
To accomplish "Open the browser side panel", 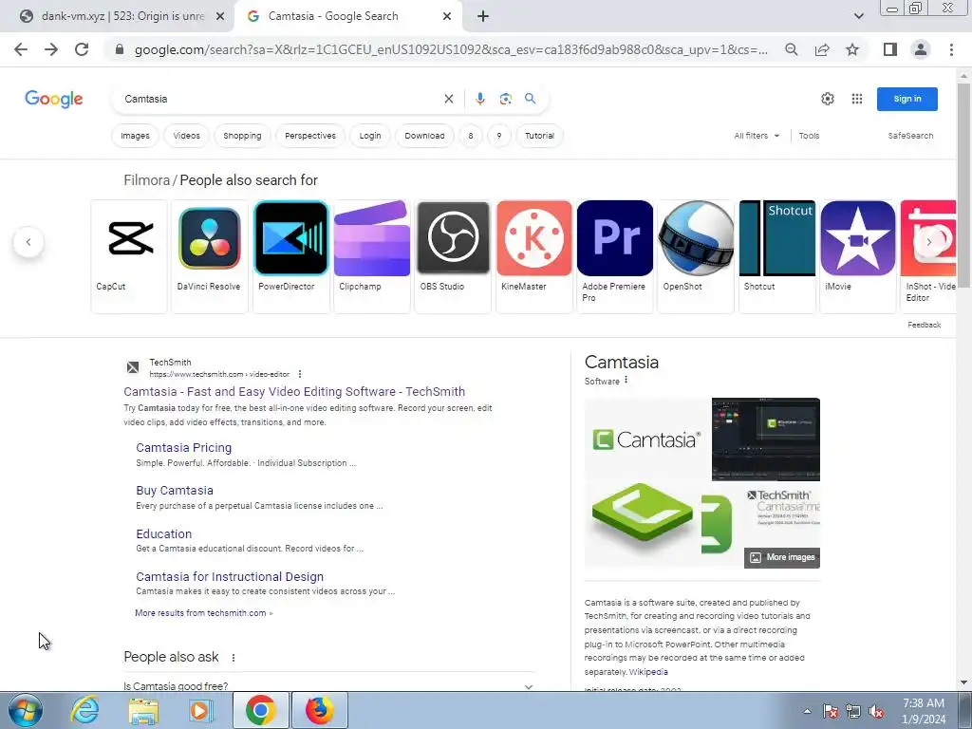I will (890, 49).
